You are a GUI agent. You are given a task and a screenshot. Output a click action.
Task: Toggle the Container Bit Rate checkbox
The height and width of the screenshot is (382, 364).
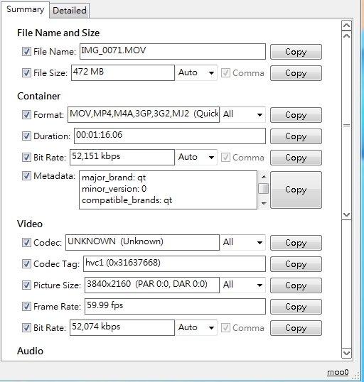pos(26,157)
